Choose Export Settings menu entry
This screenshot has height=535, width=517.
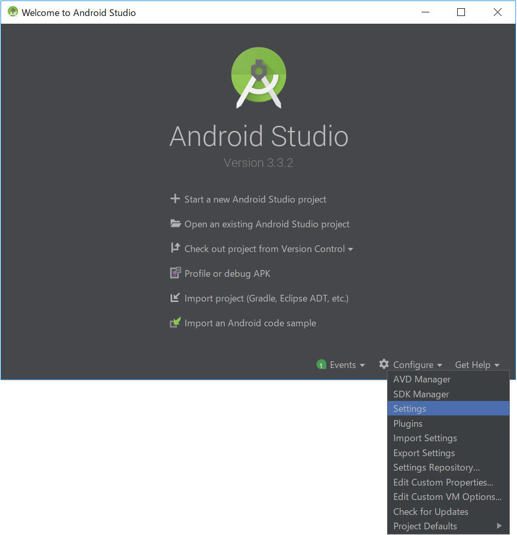click(448, 453)
